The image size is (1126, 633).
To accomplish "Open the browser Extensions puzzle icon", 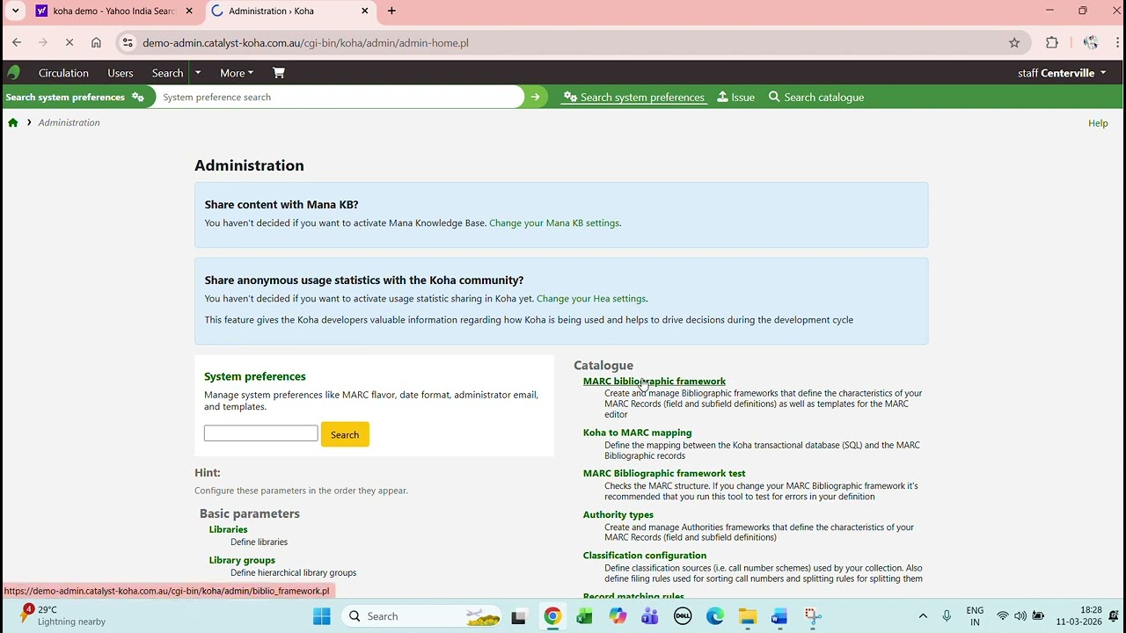I will coord(1052,42).
